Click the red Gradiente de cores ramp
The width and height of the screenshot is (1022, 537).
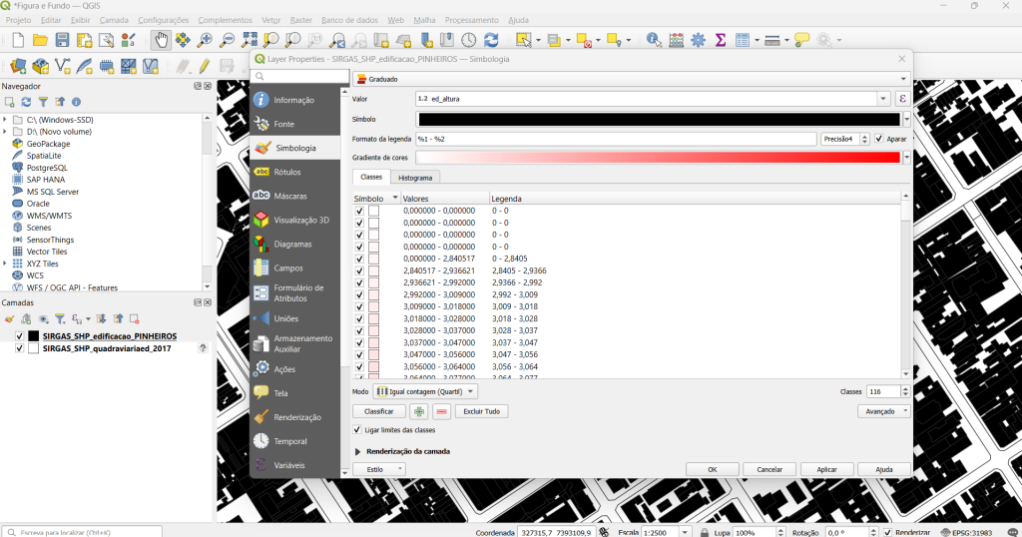tap(659, 158)
